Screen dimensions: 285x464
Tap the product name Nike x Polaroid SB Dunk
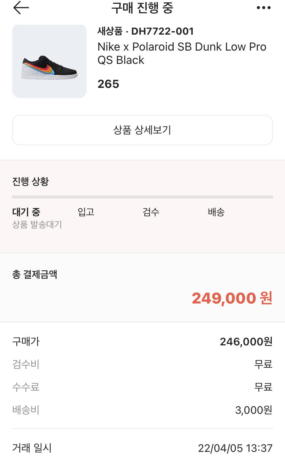click(182, 53)
